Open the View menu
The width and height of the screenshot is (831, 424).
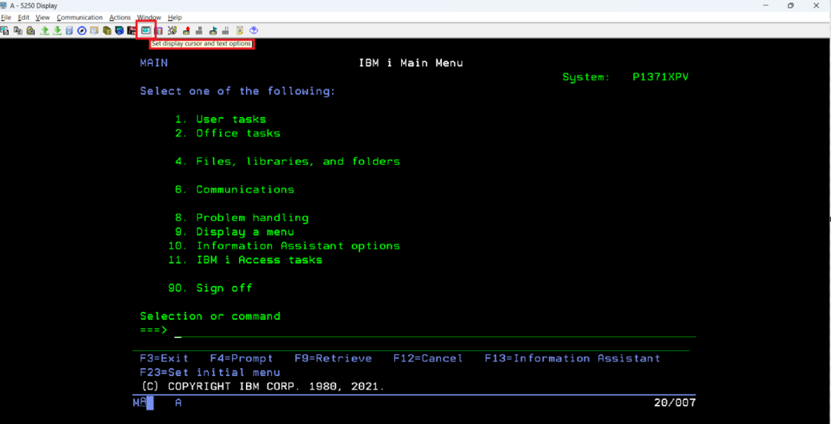click(42, 18)
